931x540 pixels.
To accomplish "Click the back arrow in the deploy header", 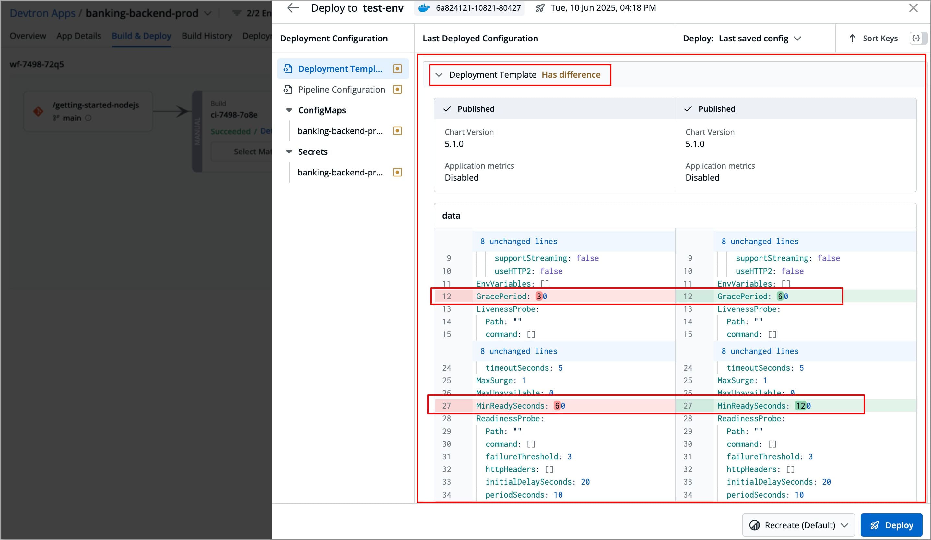I will click(x=293, y=8).
